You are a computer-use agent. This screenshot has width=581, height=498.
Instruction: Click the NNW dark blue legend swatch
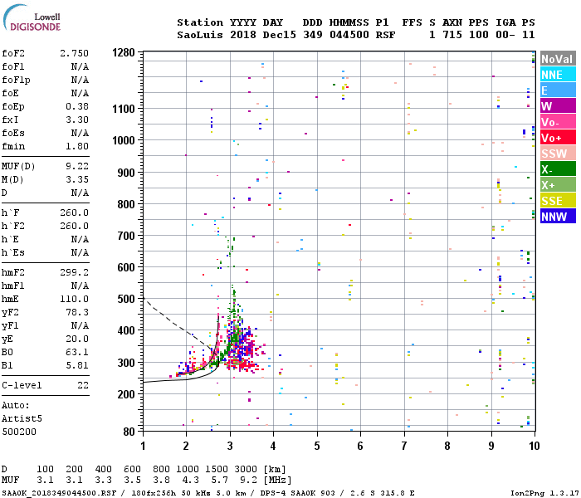pyautogui.click(x=558, y=217)
